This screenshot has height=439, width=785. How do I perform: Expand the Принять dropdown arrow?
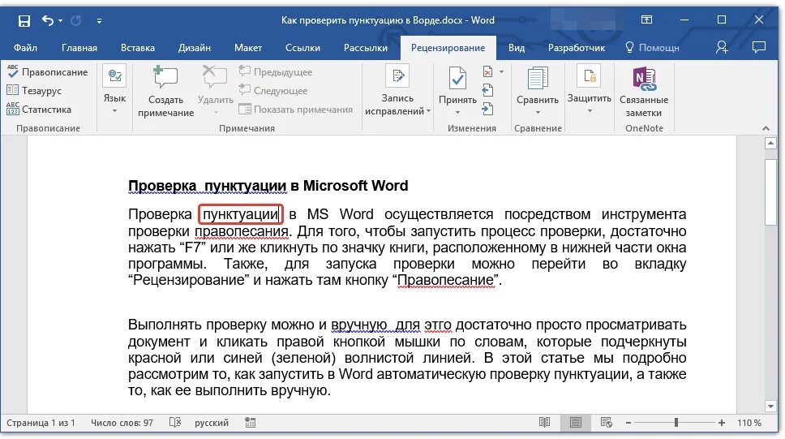click(457, 112)
